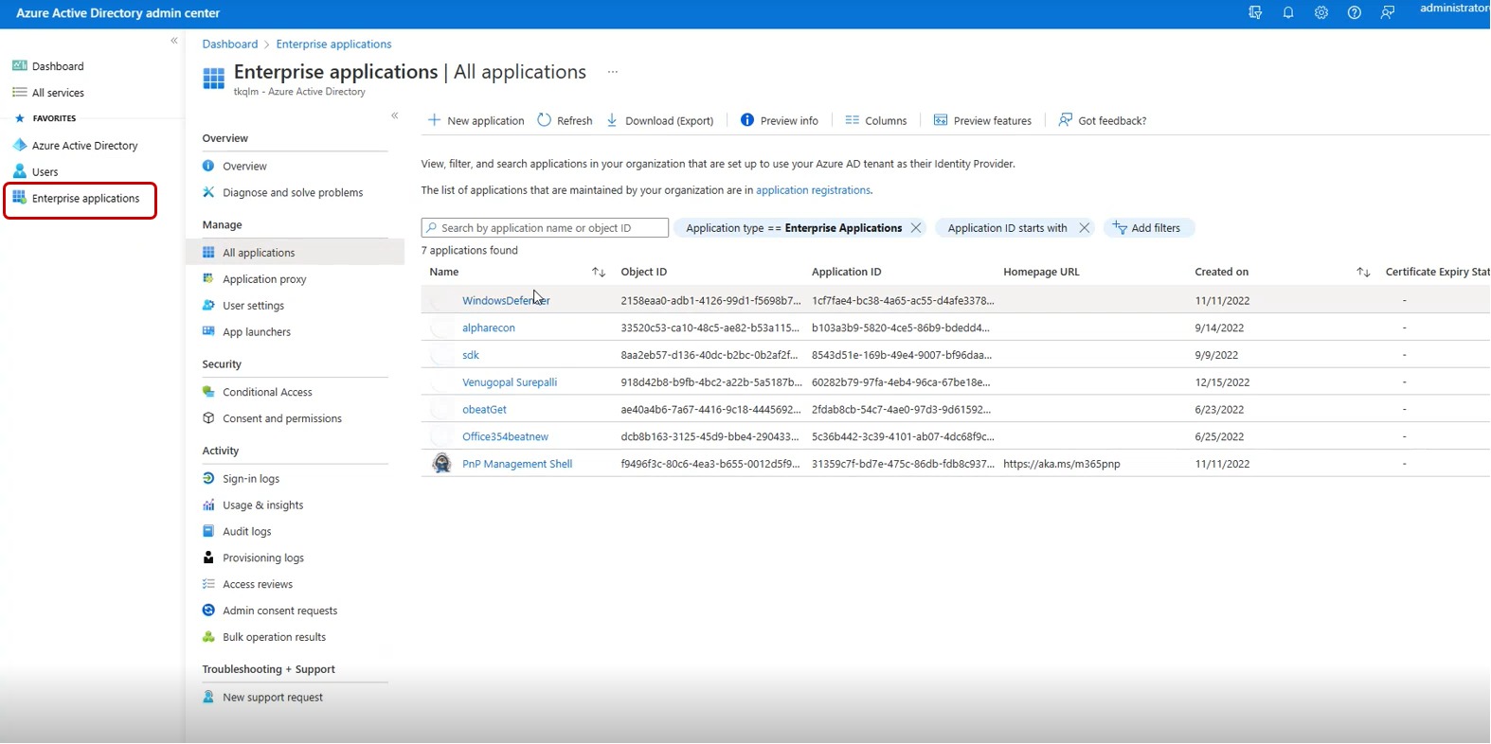
Task: Focus the application name search field
Action: click(x=545, y=228)
